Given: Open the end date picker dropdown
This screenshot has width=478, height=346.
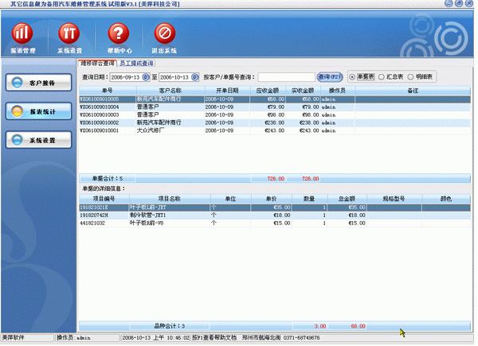Looking at the screenshot, I should [196, 77].
